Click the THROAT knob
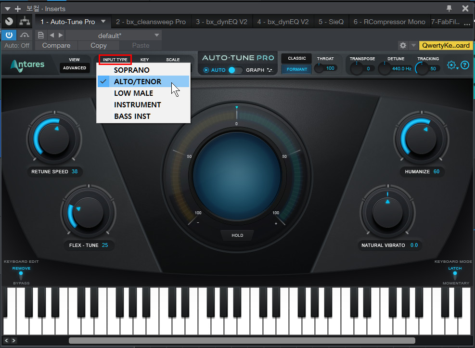This screenshot has width=475, height=348. [319, 68]
